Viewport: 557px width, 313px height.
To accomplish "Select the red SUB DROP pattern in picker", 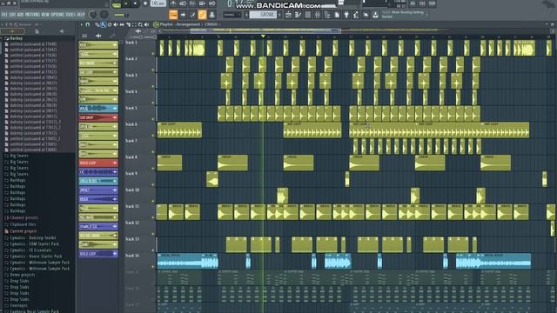I will coord(98,117).
